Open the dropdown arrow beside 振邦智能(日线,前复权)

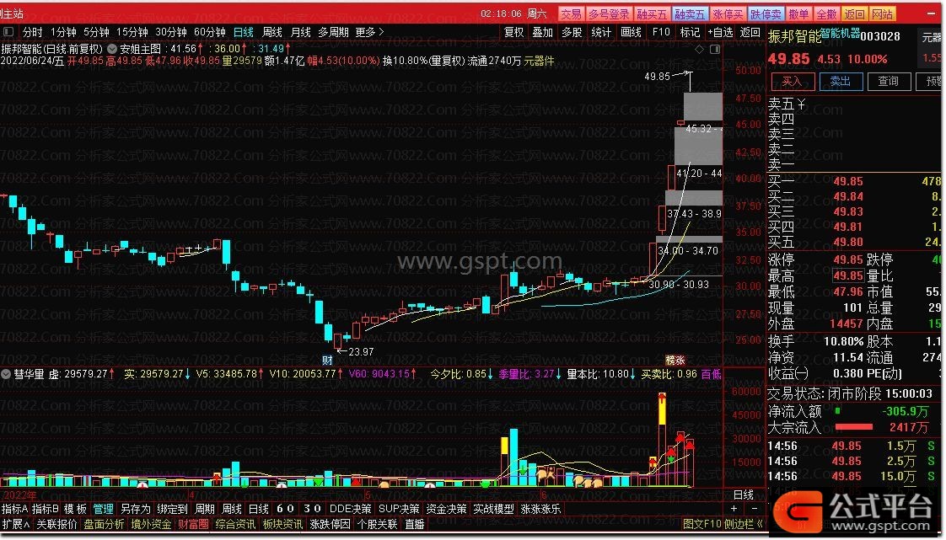tap(112, 49)
